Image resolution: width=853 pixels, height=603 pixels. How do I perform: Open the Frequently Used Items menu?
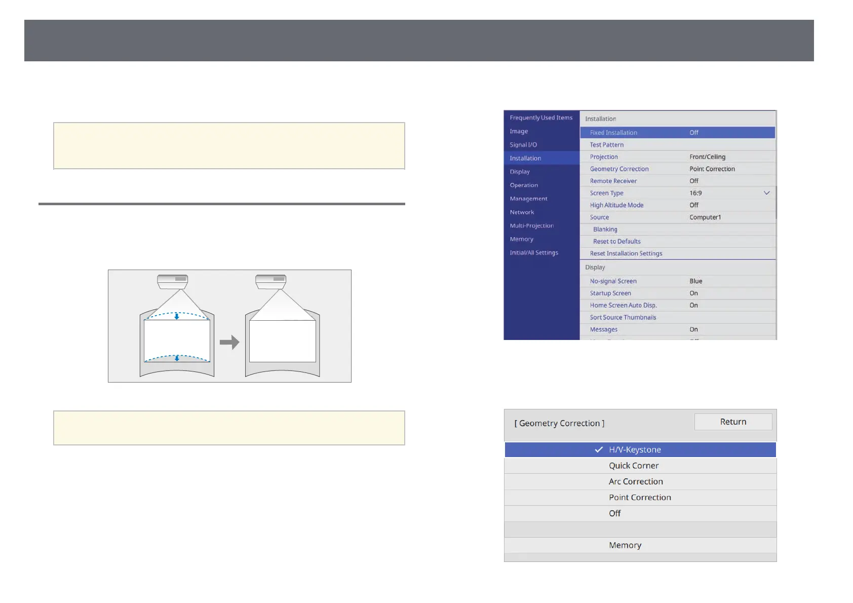point(541,118)
